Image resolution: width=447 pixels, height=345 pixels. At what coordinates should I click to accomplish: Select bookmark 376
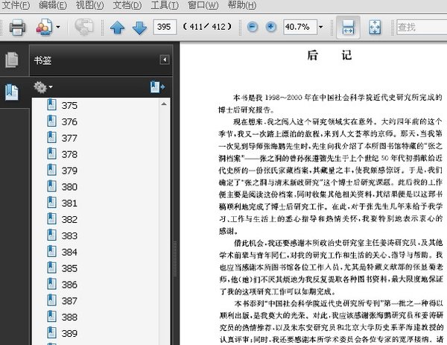(x=69, y=121)
